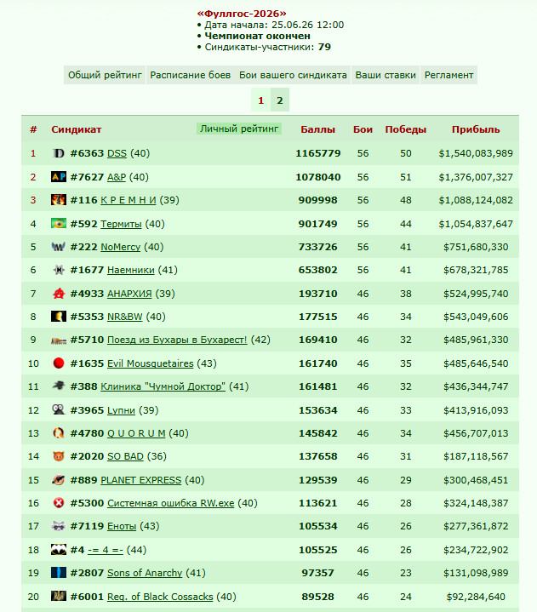Image resolution: width=537 pixels, height=612 pixels.
Task: Click the A&P syndicate emblem icon
Action: coord(59,177)
